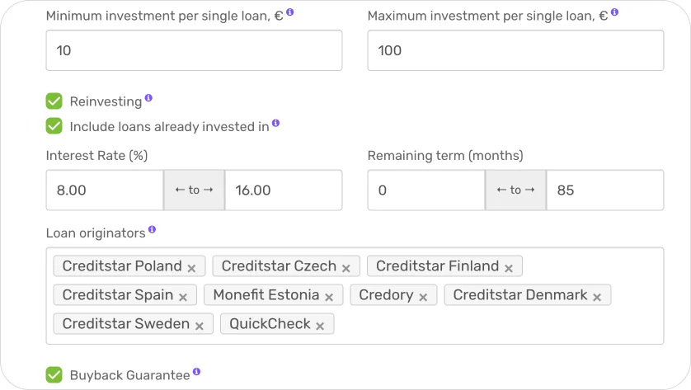Screen dimensions: 691x390
Task: Remove Monefit Estonia originator tag
Action: [x=329, y=297]
